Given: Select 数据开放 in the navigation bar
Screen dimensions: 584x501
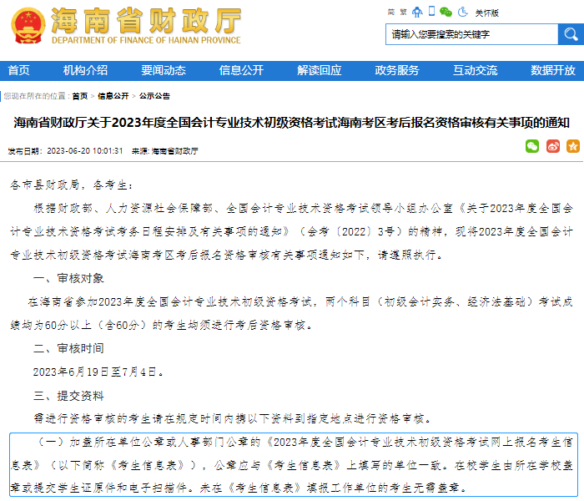Looking at the screenshot, I should (x=552, y=70).
